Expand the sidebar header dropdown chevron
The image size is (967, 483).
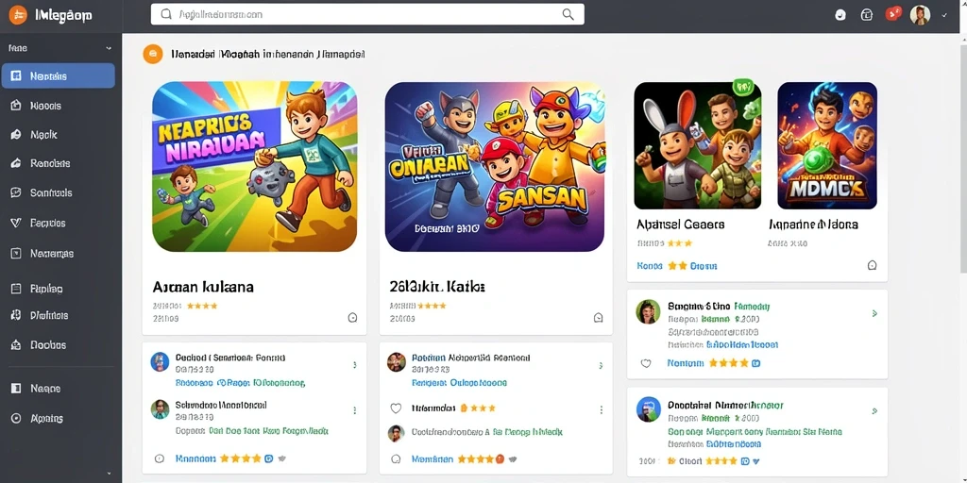point(110,48)
